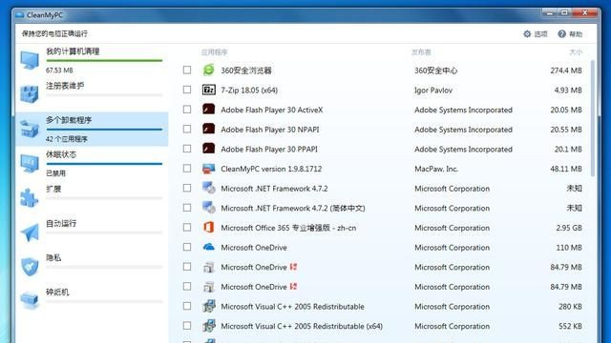Screen dimensions: 611x343
Task: Click the .NET Framework 4.7.2 (简体中文) icon
Action: coord(208,208)
